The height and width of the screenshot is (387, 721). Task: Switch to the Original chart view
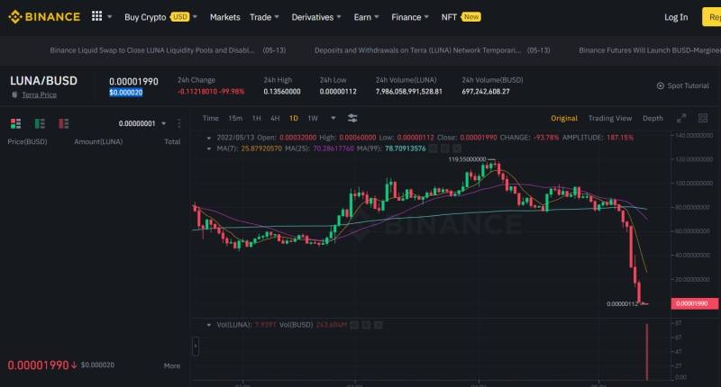click(564, 119)
